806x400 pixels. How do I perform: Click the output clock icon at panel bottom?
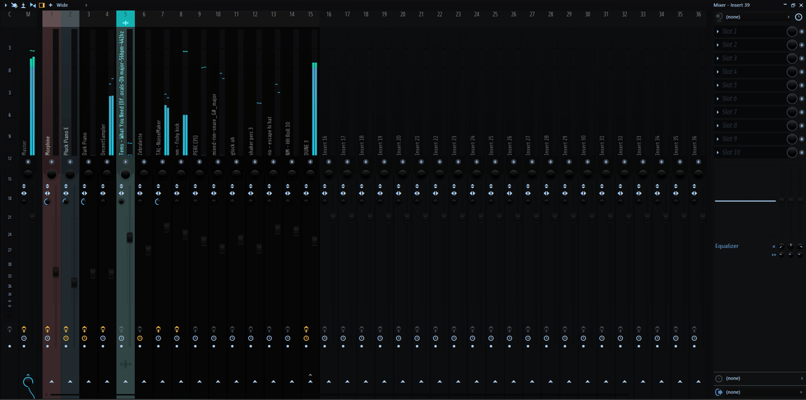tap(719, 378)
